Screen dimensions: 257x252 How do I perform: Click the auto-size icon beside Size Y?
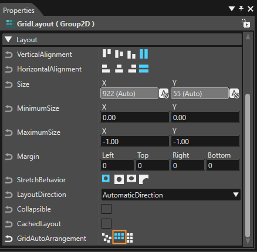coord(234,93)
